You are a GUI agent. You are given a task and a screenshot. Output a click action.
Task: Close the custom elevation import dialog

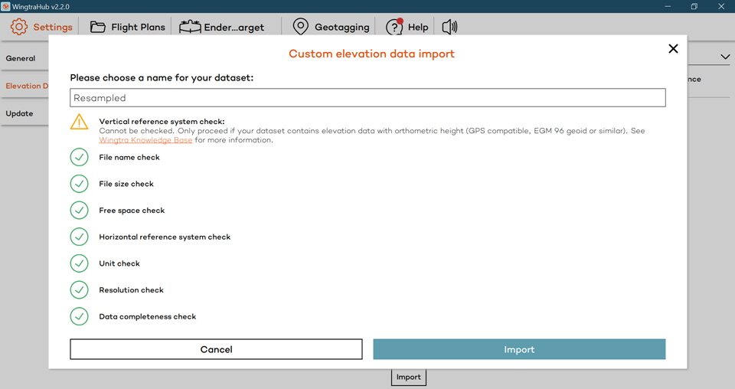click(673, 49)
